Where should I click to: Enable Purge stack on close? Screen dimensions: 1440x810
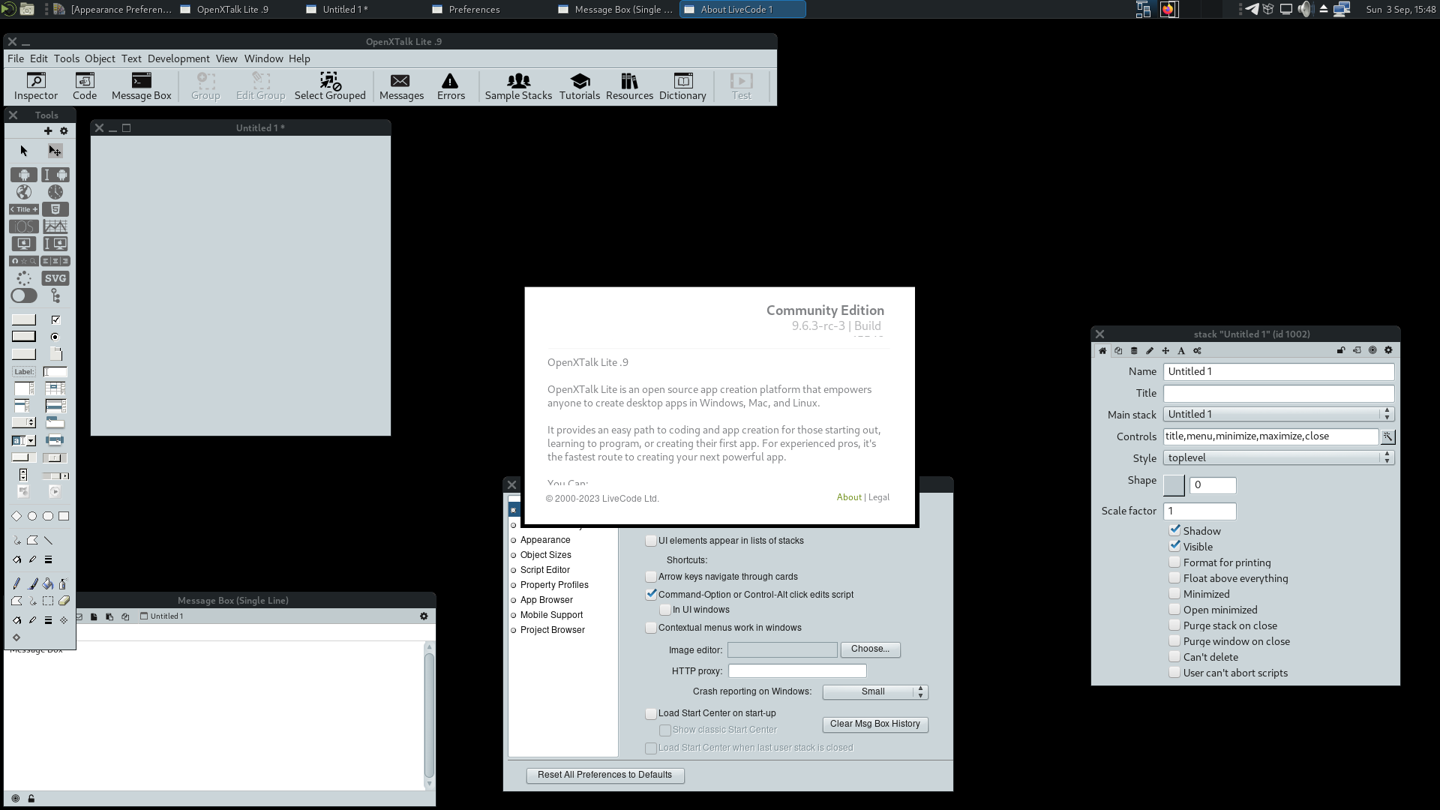[x=1174, y=625]
